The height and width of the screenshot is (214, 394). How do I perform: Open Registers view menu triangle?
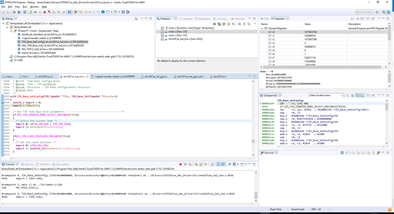379,19
